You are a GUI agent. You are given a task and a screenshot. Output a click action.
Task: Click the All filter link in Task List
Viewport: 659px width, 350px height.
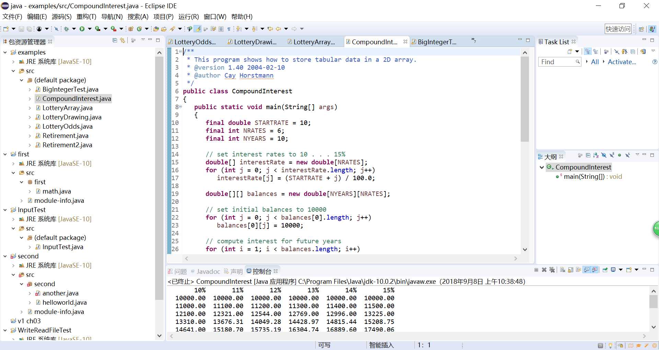(x=595, y=62)
